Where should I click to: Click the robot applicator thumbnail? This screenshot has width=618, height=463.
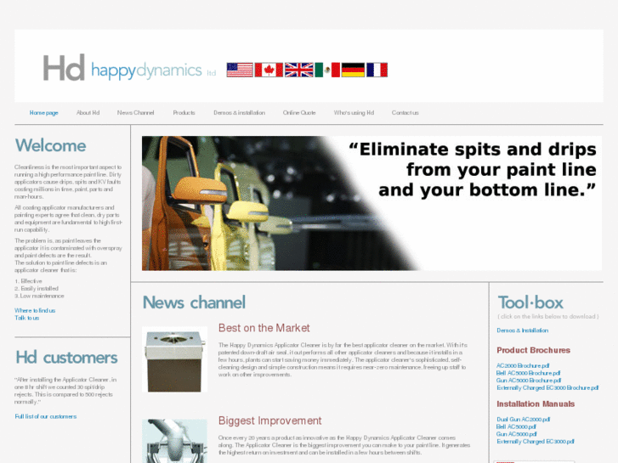174,441
